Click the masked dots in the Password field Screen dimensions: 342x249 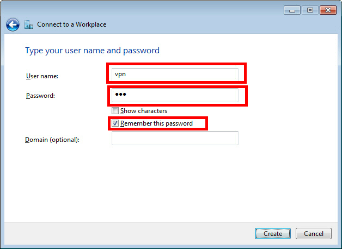pyautogui.click(x=120, y=94)
